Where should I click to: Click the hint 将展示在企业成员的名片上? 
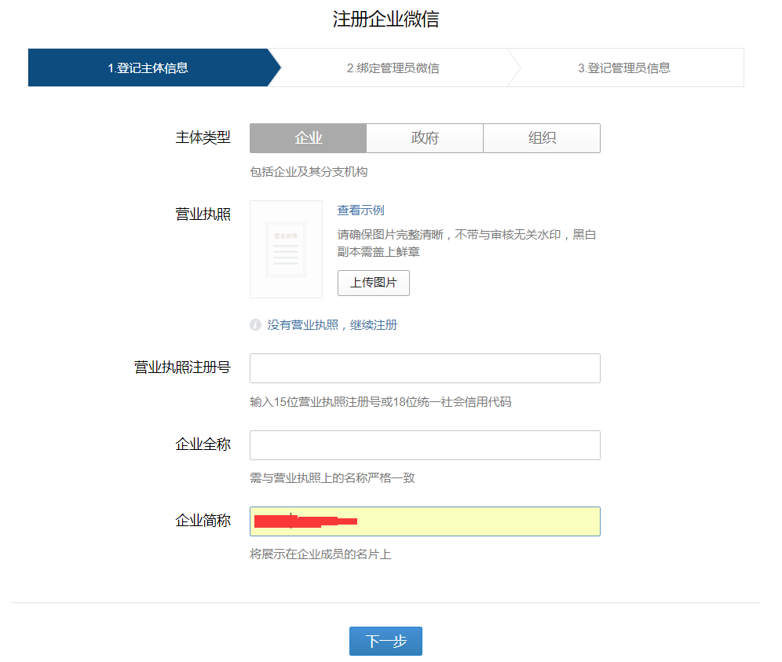320,554
